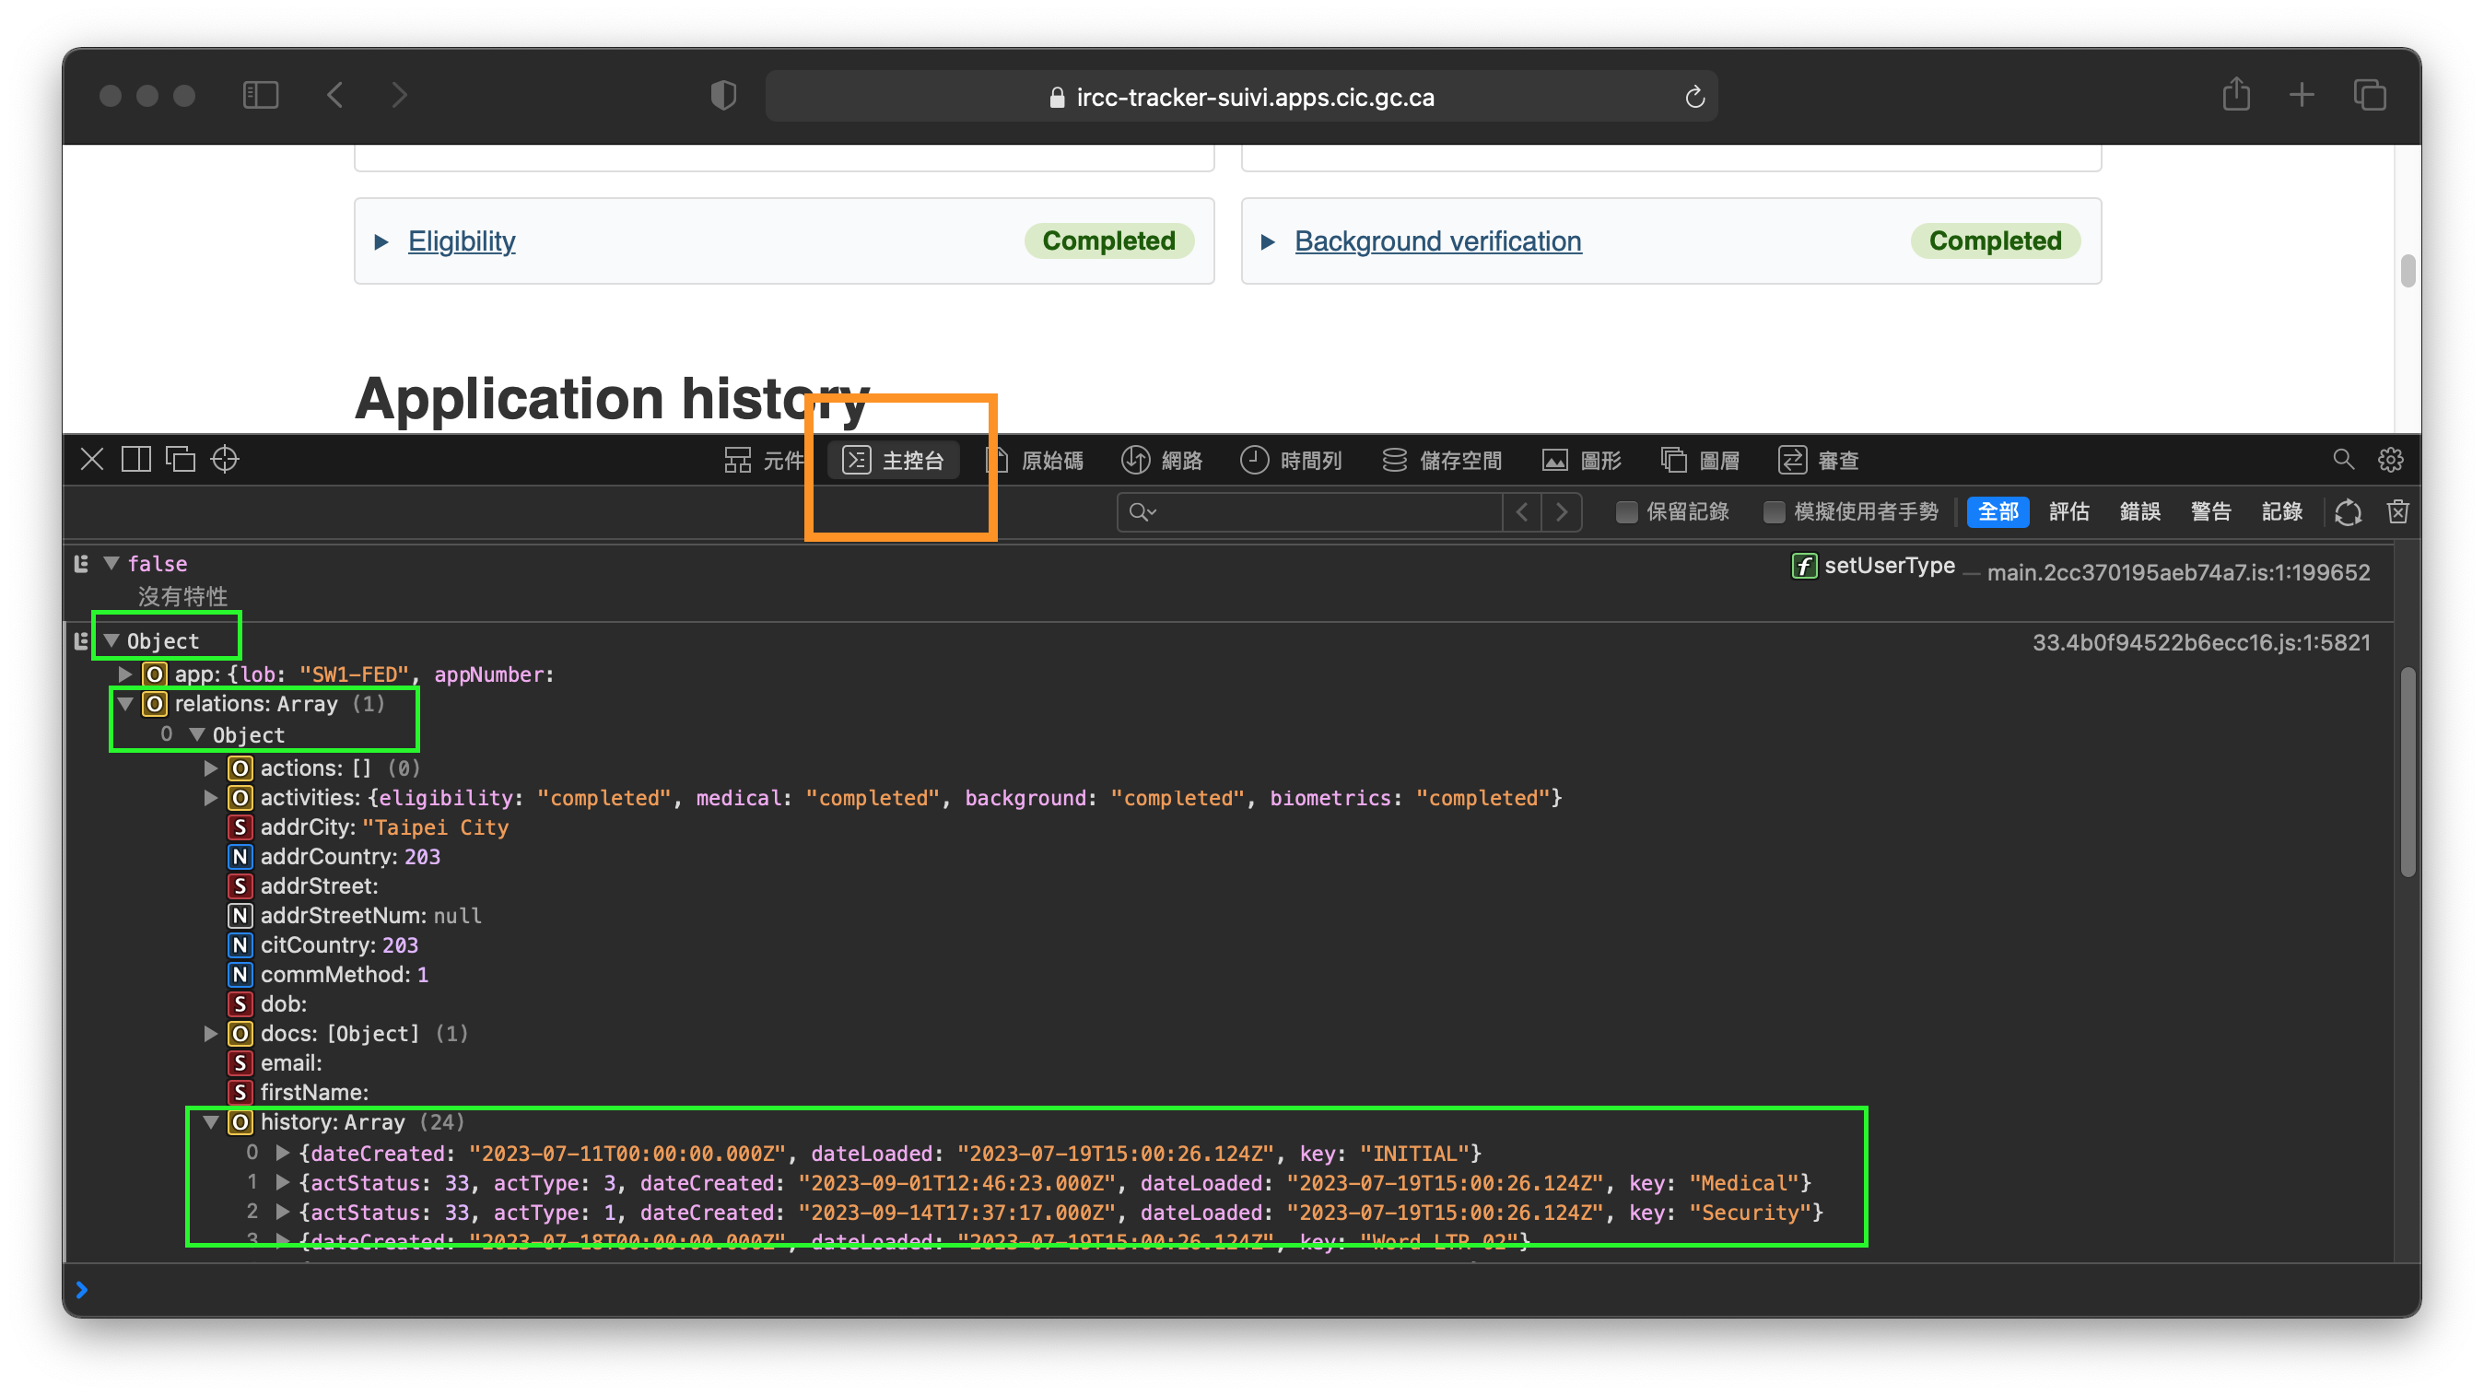This screenshot has width=2484, height=1395.
Task: Enable the 保留記錄 checkbox
Action: coord(1626,512)
